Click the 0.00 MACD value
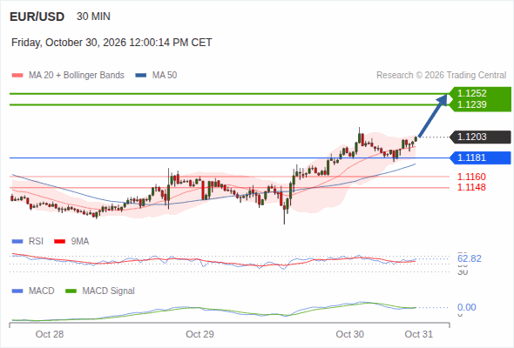This screenshot has height=348, width=514. [x=467, y=307]
